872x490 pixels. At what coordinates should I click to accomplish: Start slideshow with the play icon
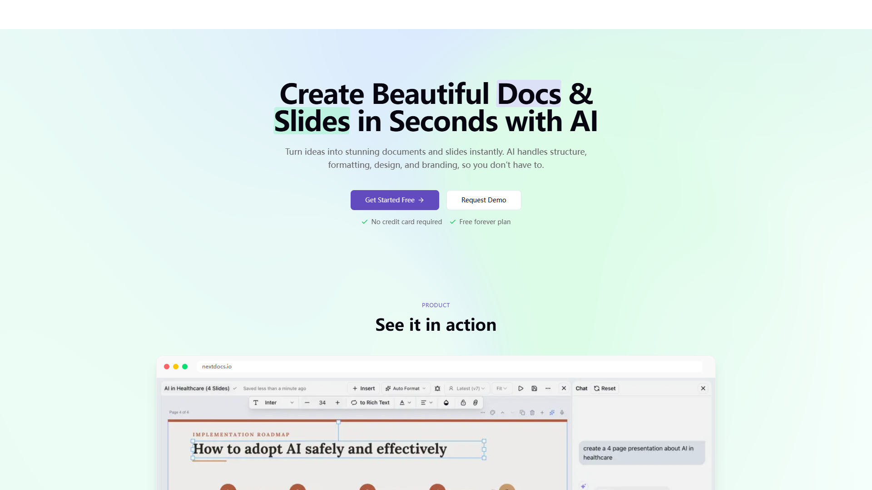[521, 388]
